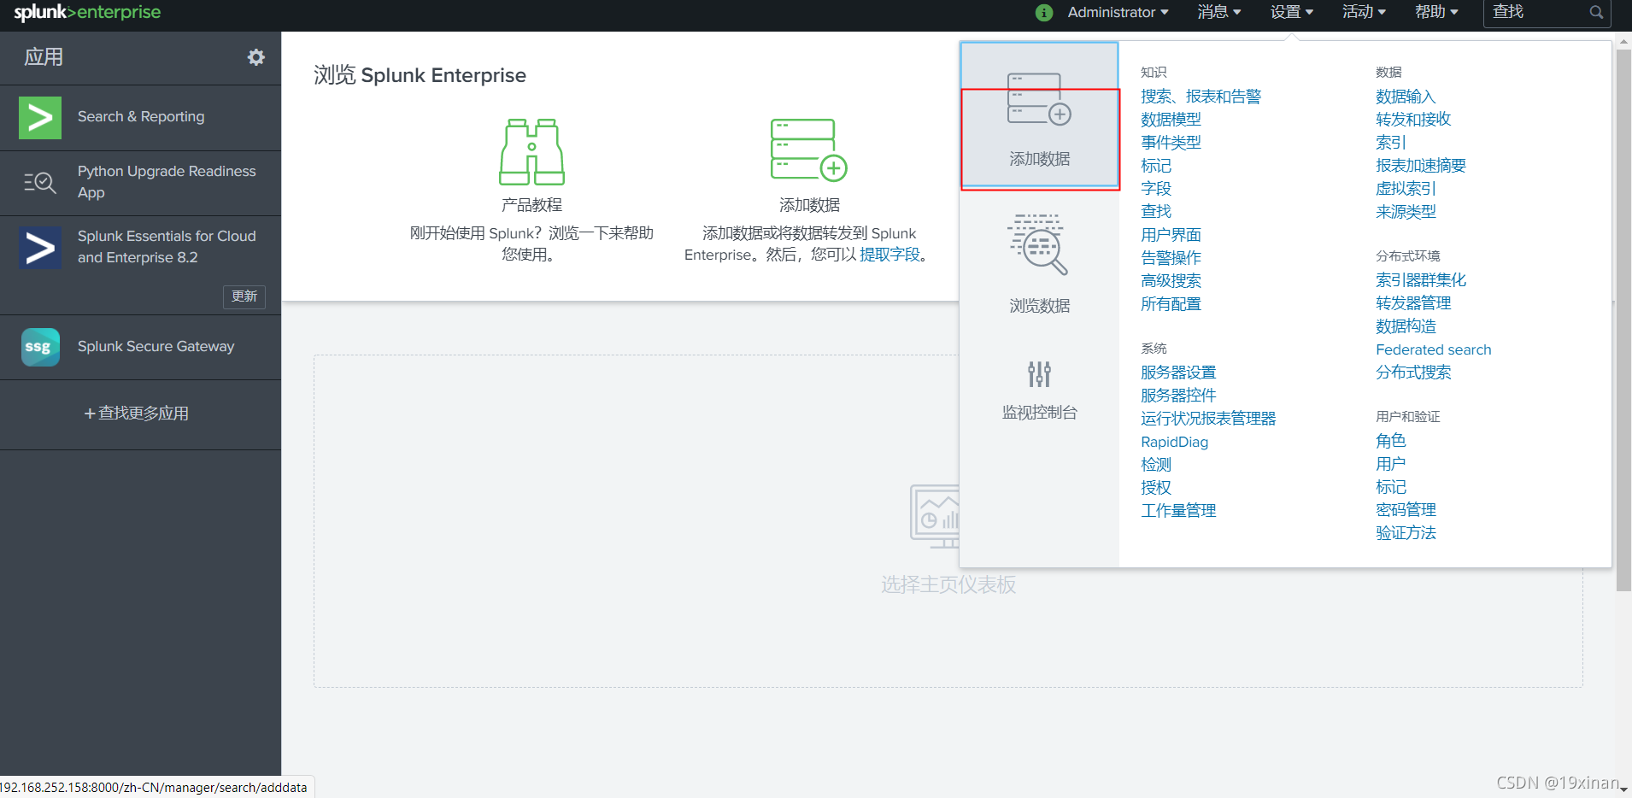The width and height of the screenshot is (1632, 798).
Task: Open the 角色 settings link
Action: tap(1390, 441)
